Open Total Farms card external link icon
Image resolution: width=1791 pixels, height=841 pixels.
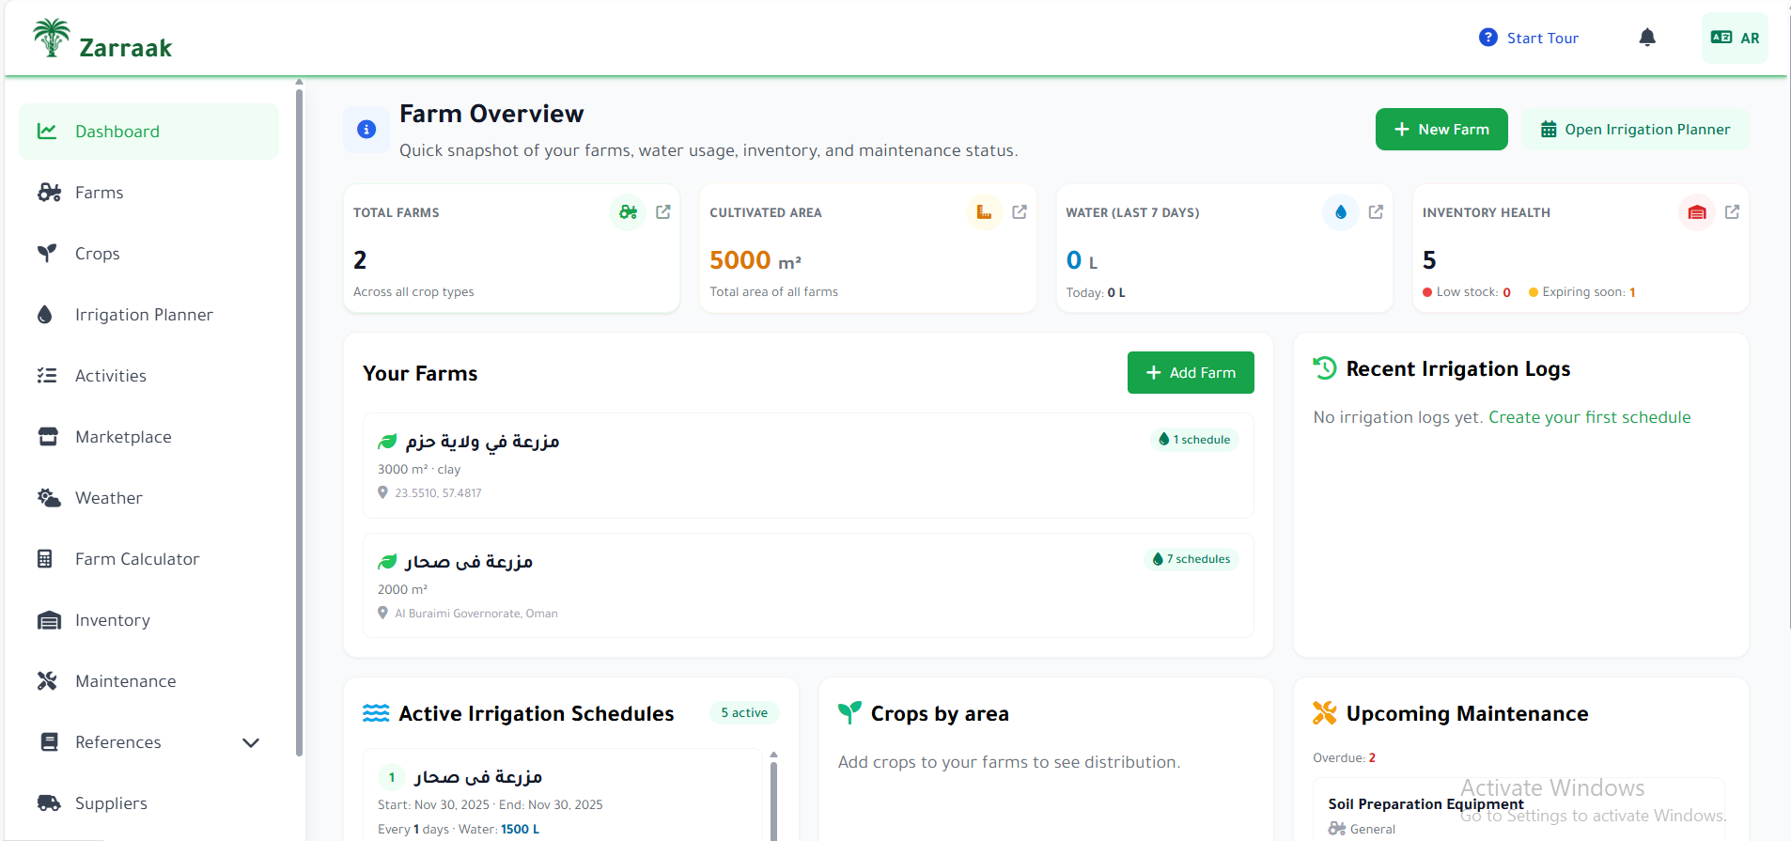[x=663, y=212]
